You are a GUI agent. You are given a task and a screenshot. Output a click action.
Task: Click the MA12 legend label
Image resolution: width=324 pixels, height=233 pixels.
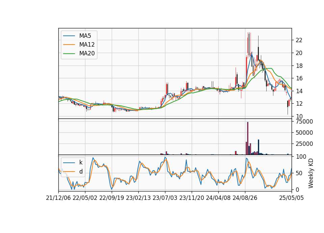tap(87, 45)
